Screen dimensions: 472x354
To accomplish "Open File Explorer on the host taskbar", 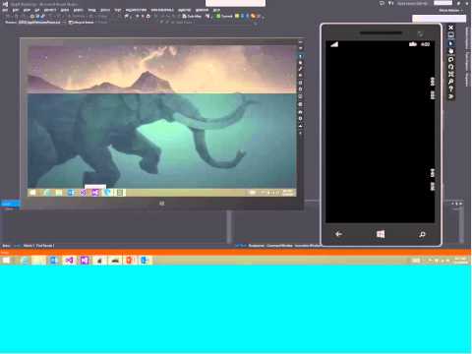I will point(38,261).
